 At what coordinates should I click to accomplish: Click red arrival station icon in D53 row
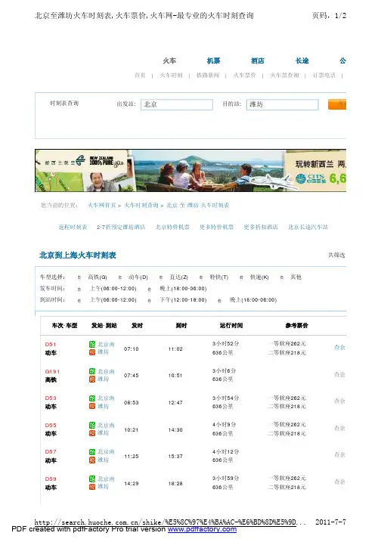click(x=92, y=406)
